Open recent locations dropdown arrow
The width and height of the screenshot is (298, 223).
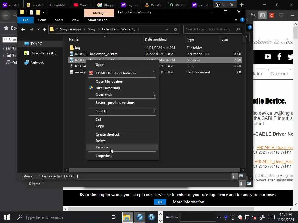38,29
